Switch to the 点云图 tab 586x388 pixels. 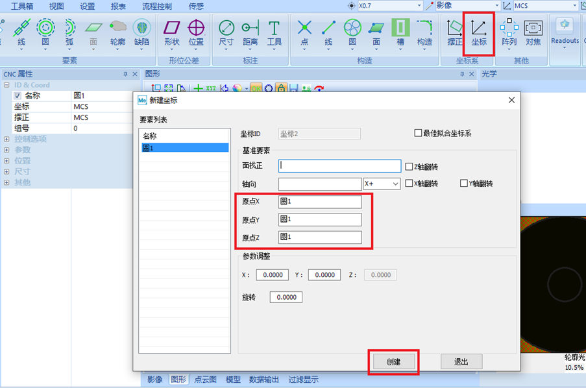(x=204, y=380)
